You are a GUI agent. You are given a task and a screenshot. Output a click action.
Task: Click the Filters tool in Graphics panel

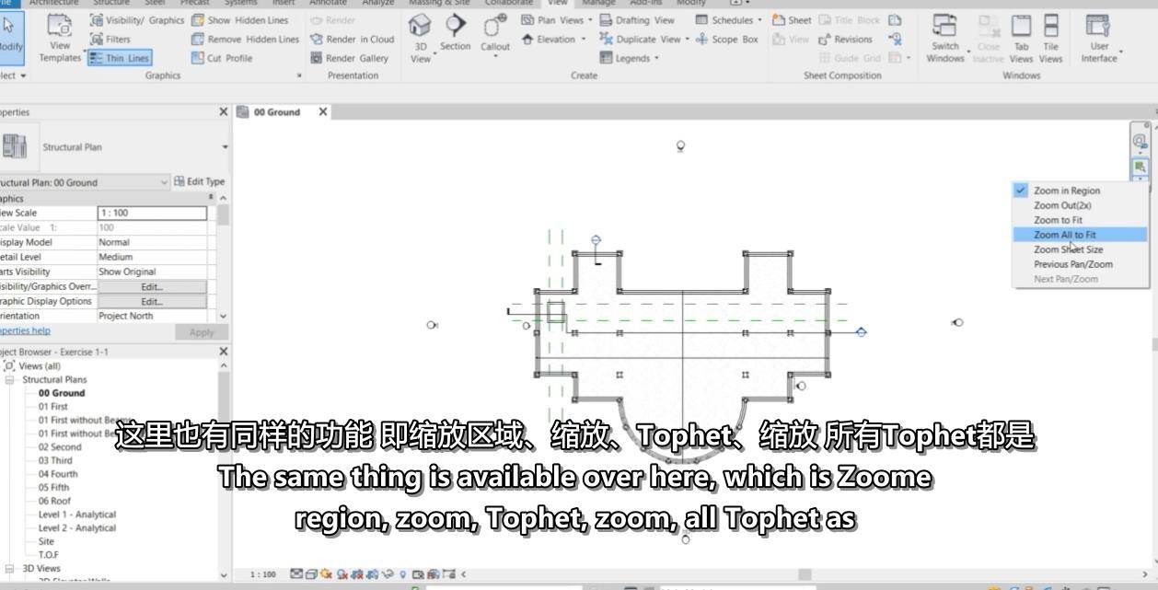pyautogui.click(x=110, y=40)
